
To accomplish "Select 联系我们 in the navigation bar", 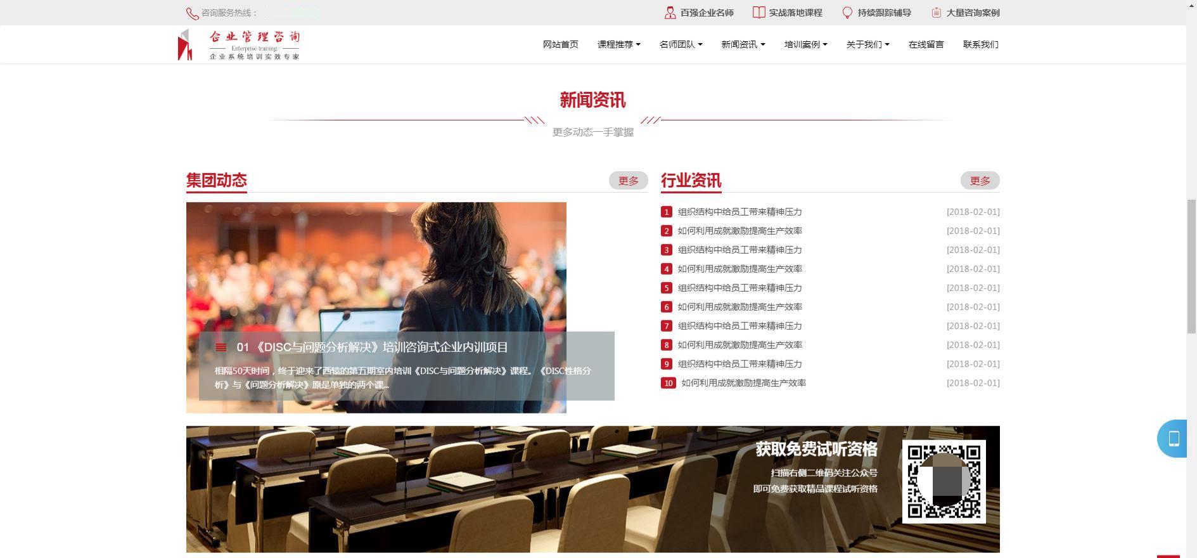I will (980, 44).
